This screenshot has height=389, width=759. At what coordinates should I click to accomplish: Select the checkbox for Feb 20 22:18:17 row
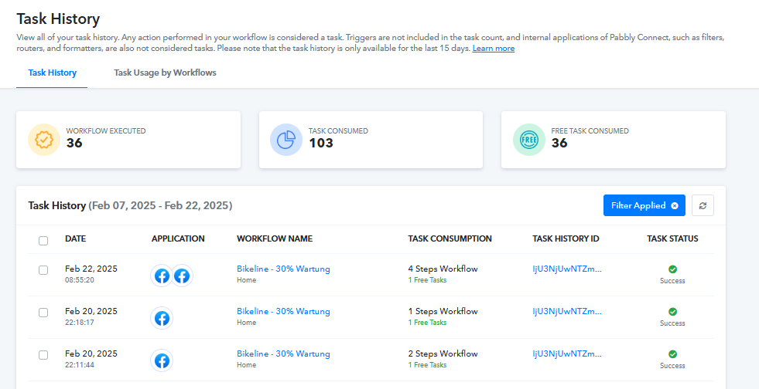43,313
